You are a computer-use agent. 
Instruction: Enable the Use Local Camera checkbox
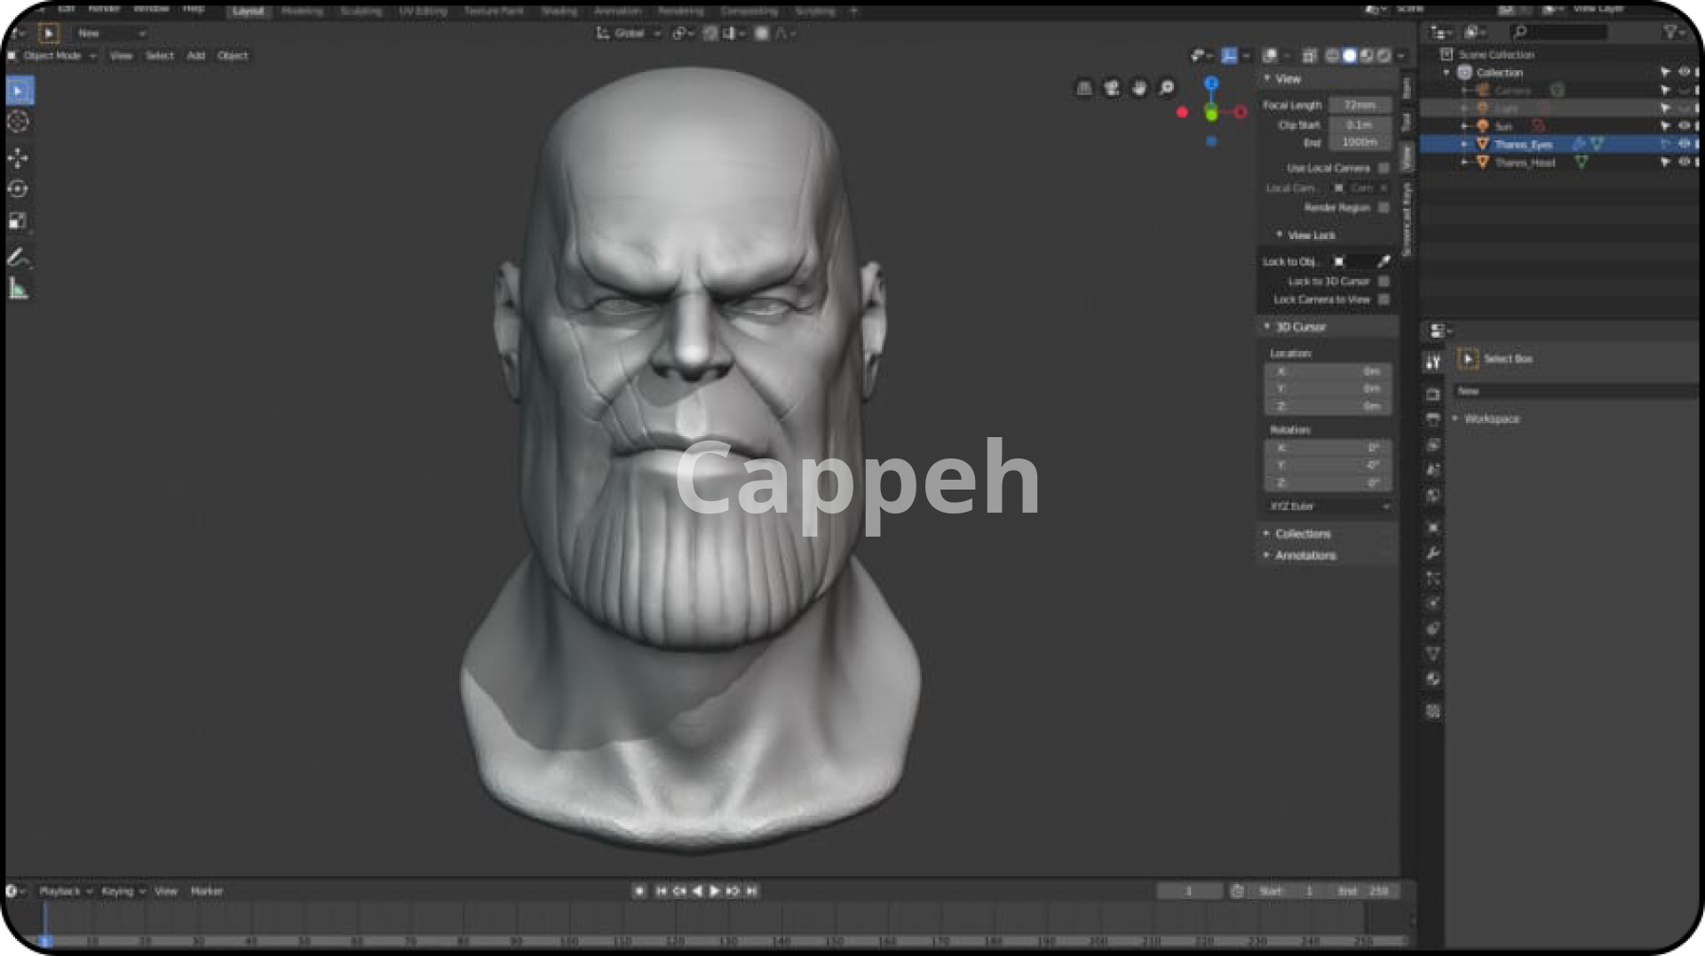tap(1384, 168)
